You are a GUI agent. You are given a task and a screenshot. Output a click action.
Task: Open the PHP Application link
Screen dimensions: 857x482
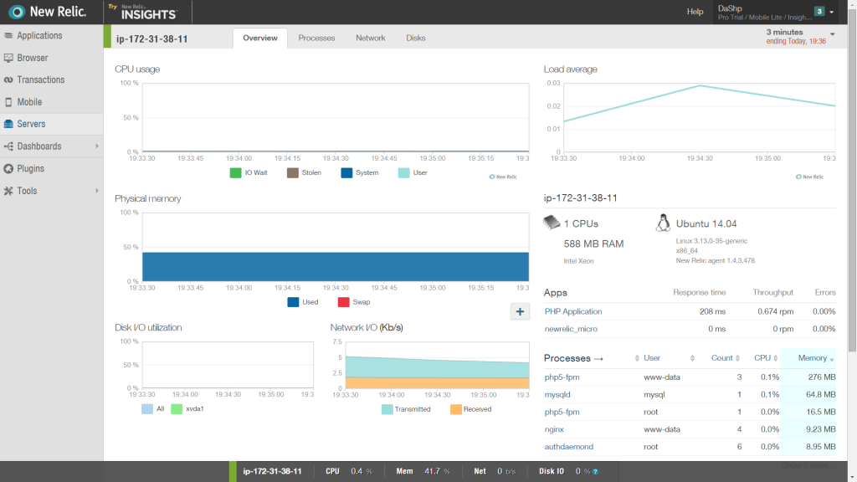(x=572, y=311)
